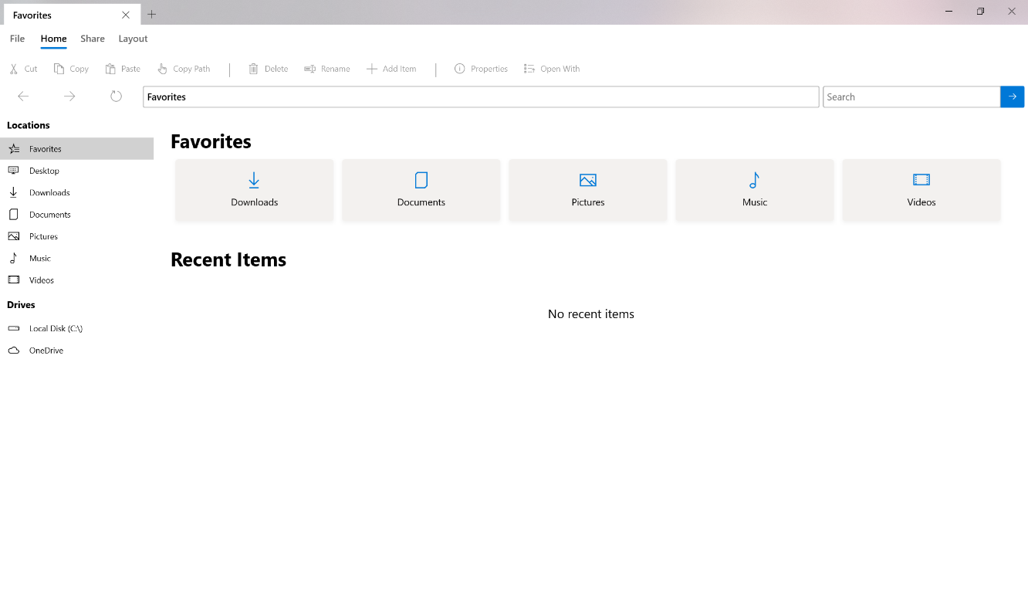1028x593 pixels.
Task: Select Documents label in Locations list
Action: [50, 215]
